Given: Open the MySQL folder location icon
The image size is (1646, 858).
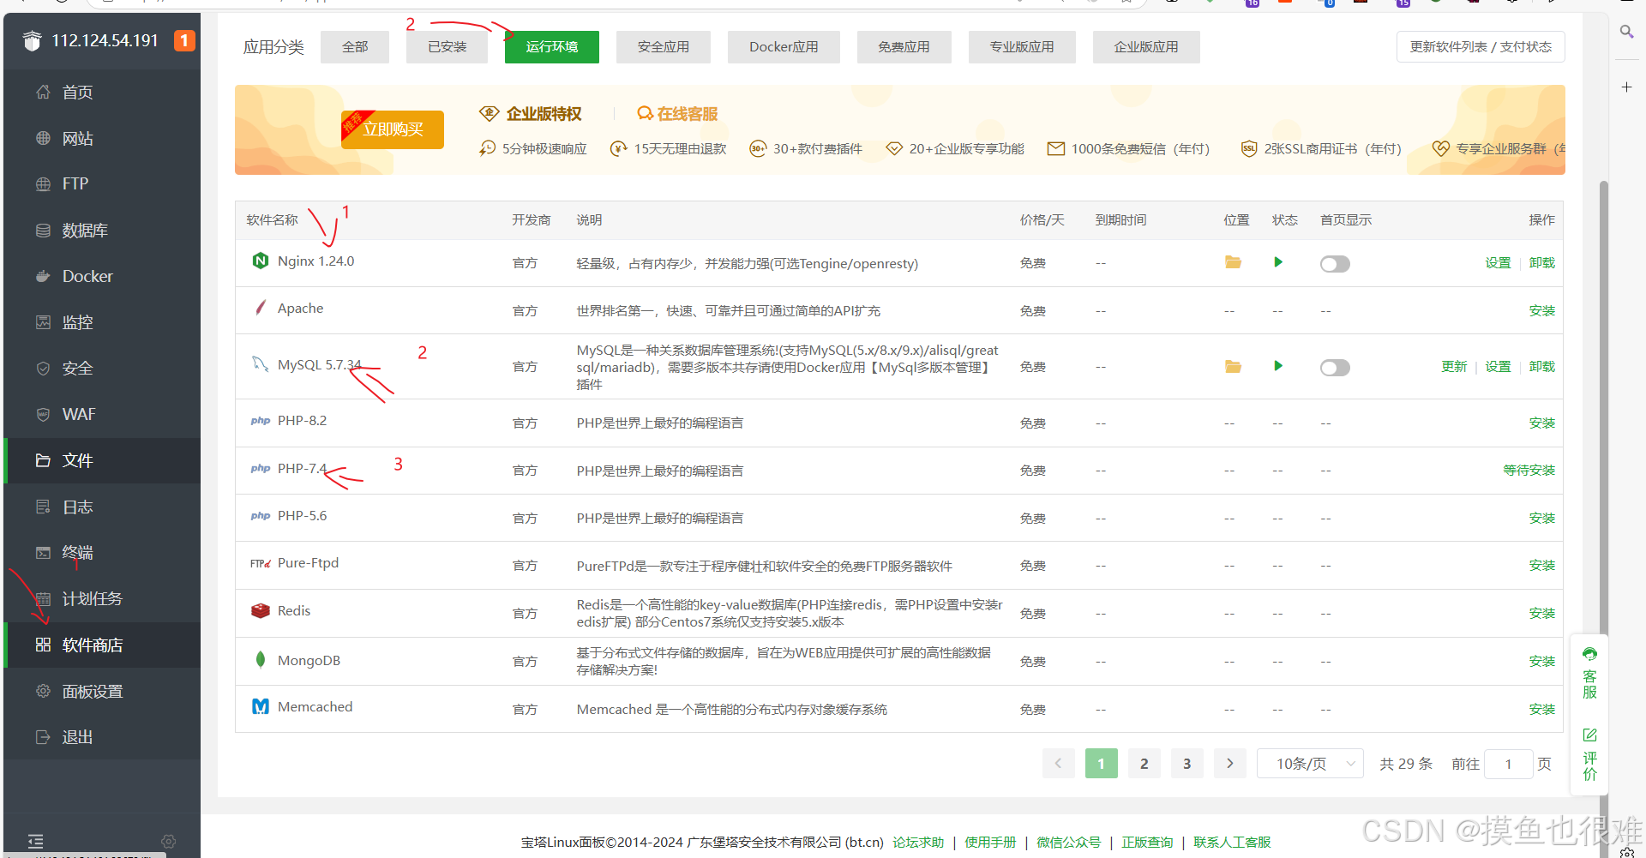Looking at the screenshot, I should click(1233, 367).
